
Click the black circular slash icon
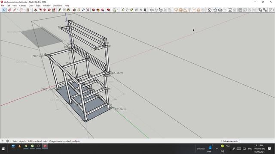210,10
